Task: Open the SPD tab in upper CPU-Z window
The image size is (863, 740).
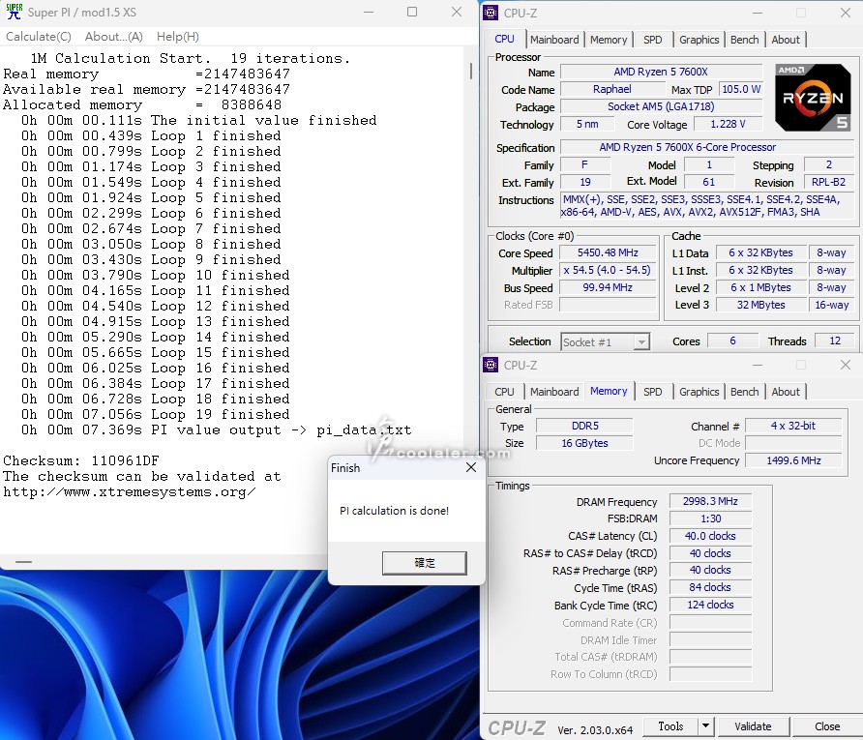Action: (653, 40)
